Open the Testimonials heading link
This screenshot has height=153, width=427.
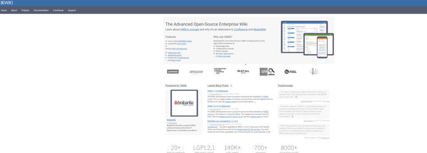point(285,85)
